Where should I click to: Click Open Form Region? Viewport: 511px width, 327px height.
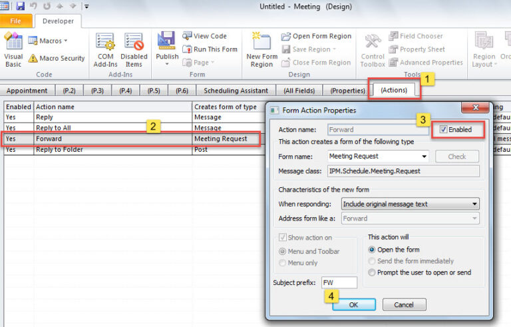[316, 36]
